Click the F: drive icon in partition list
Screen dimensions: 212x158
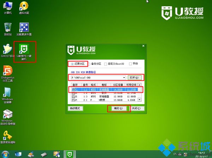73,100
